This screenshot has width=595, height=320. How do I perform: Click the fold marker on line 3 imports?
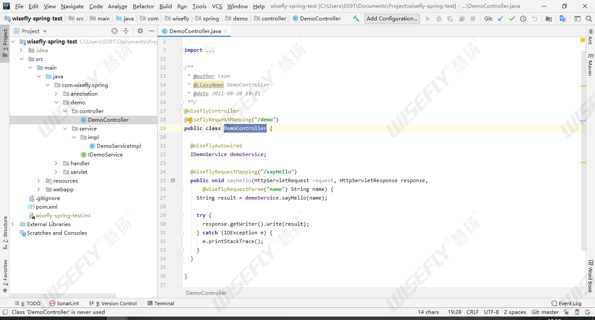coord(182,50)
